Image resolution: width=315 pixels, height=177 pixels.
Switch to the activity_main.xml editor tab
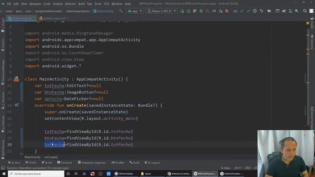pyautogui.click(x=53, y=18)
